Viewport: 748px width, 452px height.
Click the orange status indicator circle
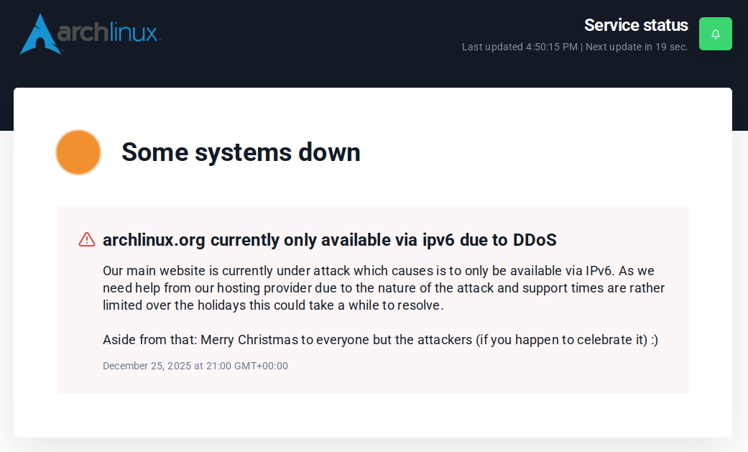[x=78, y=152]
